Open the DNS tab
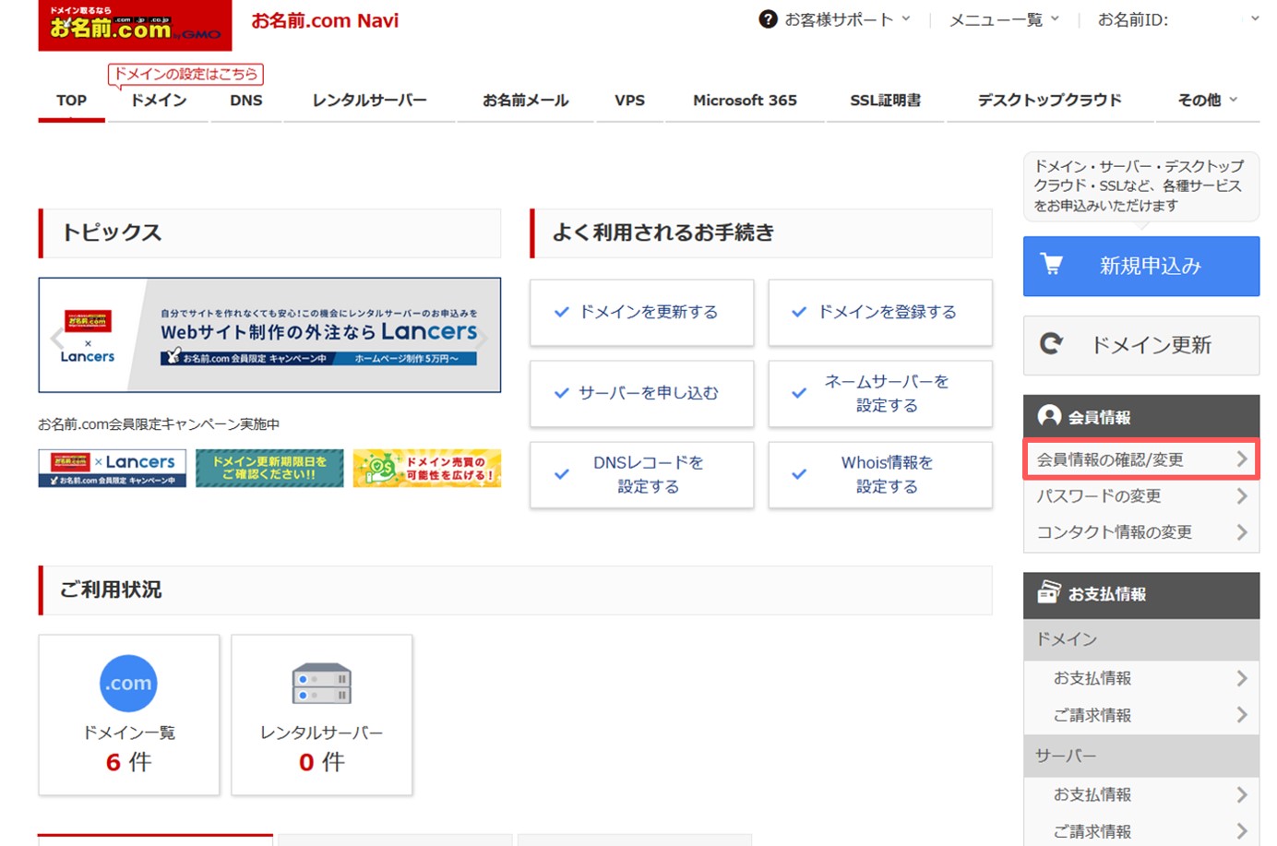1277x846 pixels. point(246,101)
